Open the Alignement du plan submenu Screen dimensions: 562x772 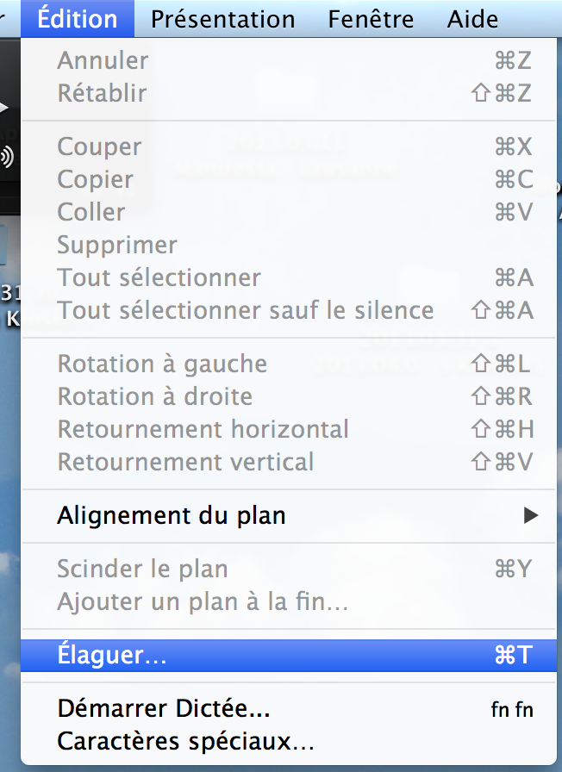(x=171, y=516)
